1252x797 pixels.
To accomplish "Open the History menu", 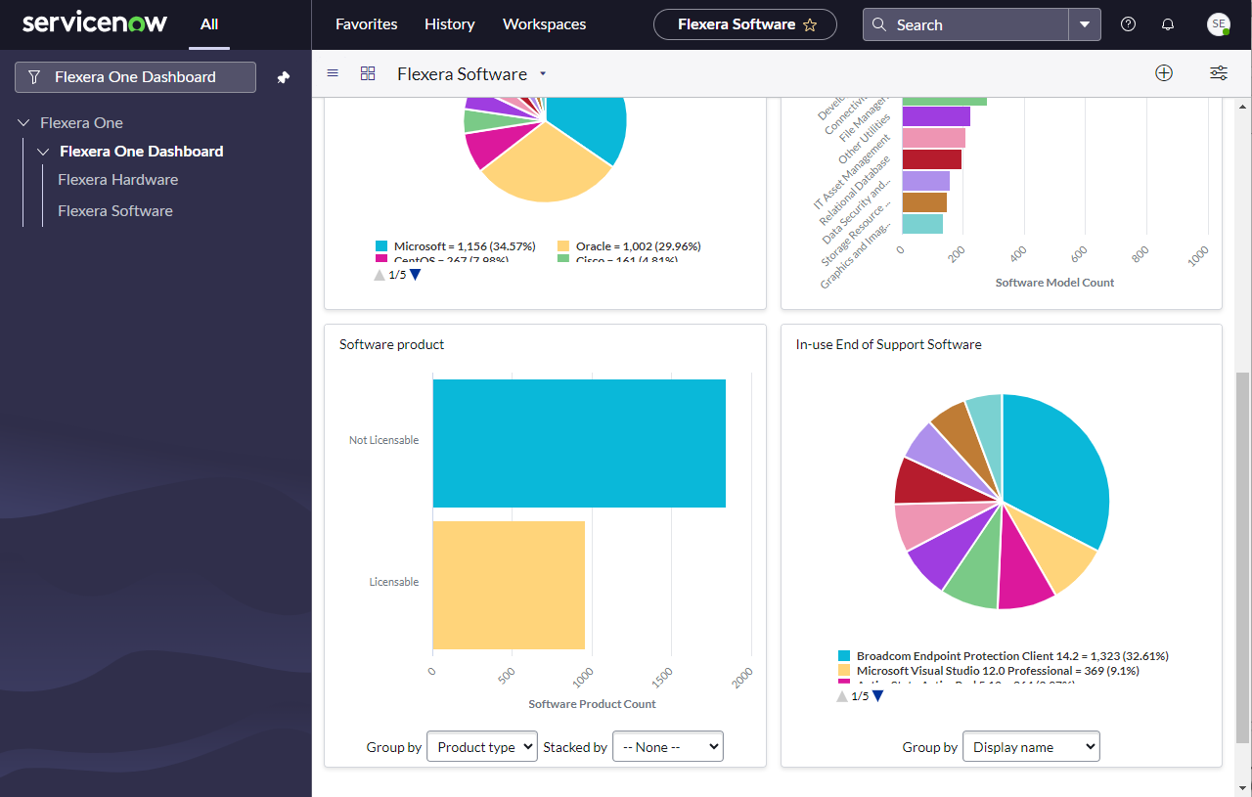I will (x=450, y=24).
